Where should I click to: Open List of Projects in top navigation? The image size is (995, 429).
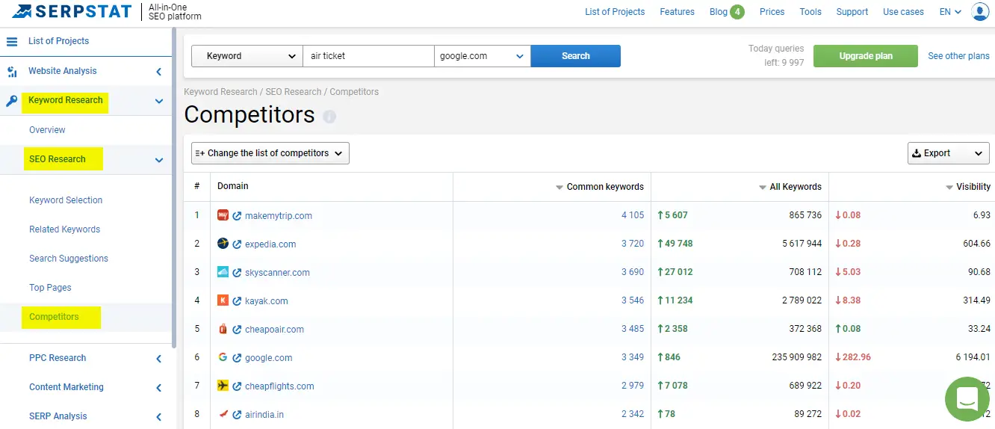615,12
